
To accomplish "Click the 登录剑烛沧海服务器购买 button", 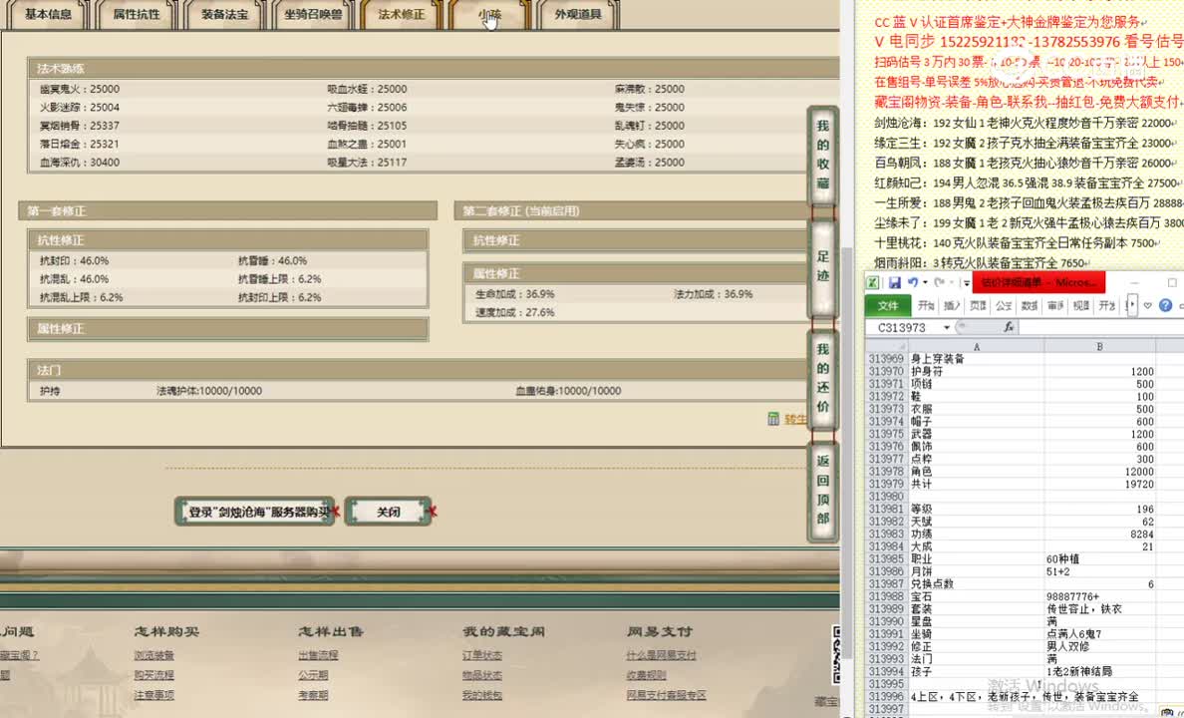I will 254,511.
